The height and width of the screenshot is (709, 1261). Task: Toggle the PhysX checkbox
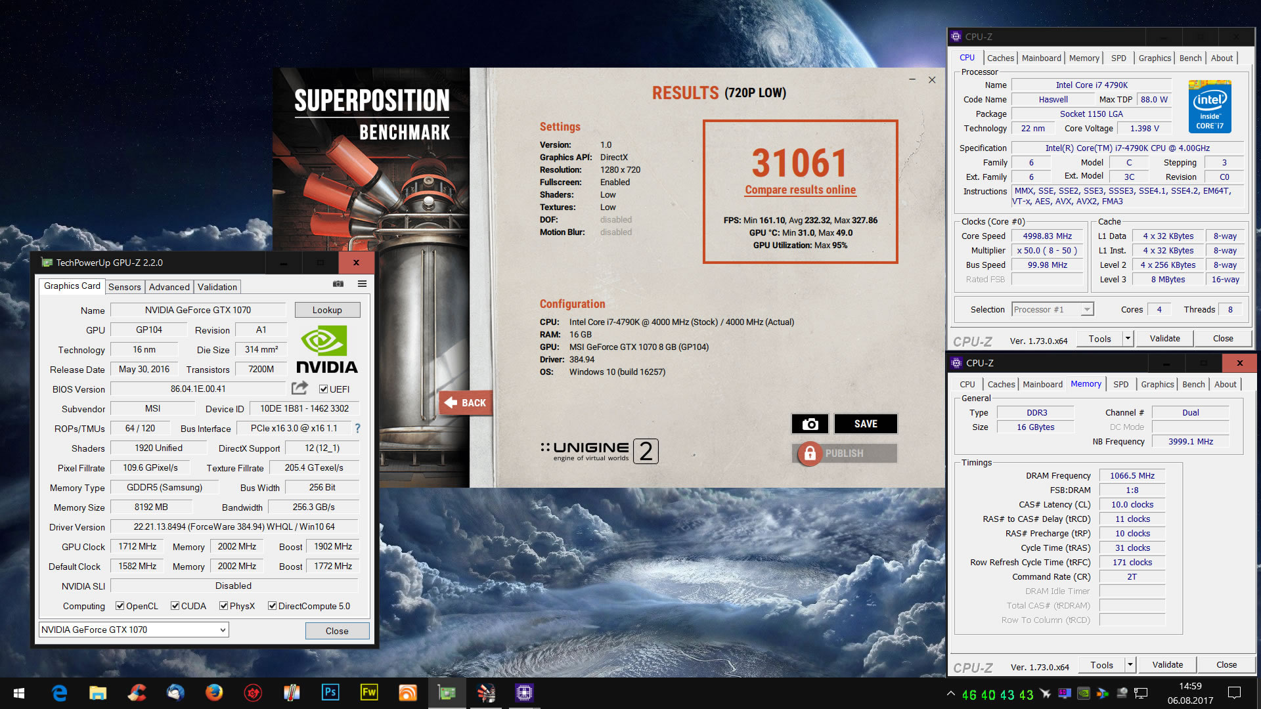[x=224, y=606]
